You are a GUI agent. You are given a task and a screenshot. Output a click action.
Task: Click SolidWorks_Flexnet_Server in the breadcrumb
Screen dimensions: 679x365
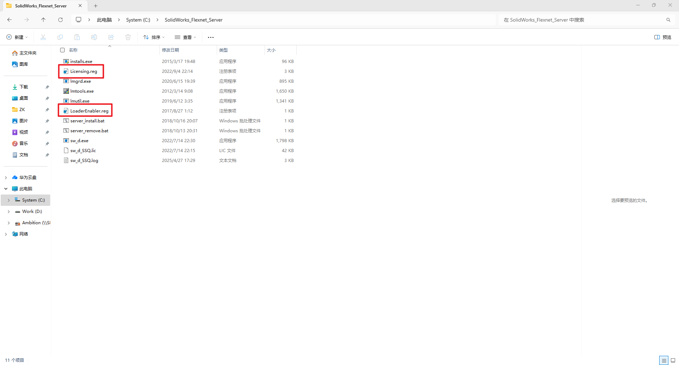click(194, 20)
